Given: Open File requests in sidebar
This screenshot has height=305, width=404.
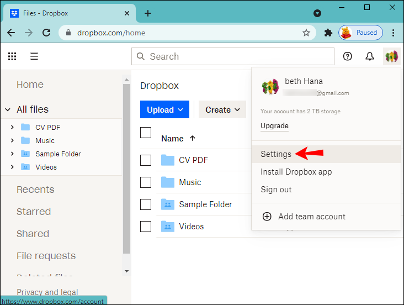Looking at the screenshot, I should 46,256.
